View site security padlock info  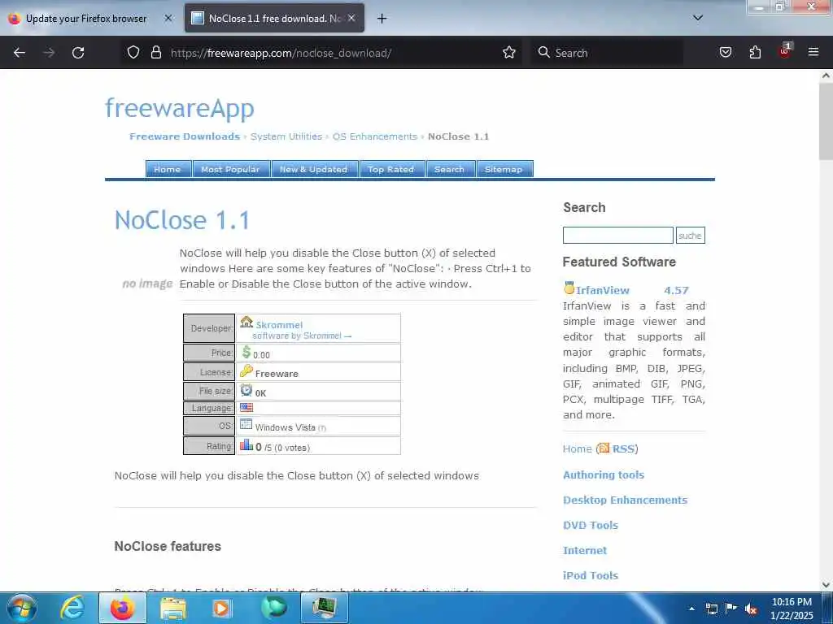[x=155, y=52]
